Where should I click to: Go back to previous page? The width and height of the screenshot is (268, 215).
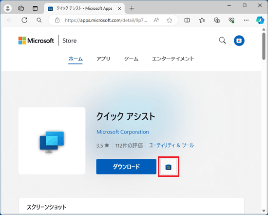pos(10,20)
